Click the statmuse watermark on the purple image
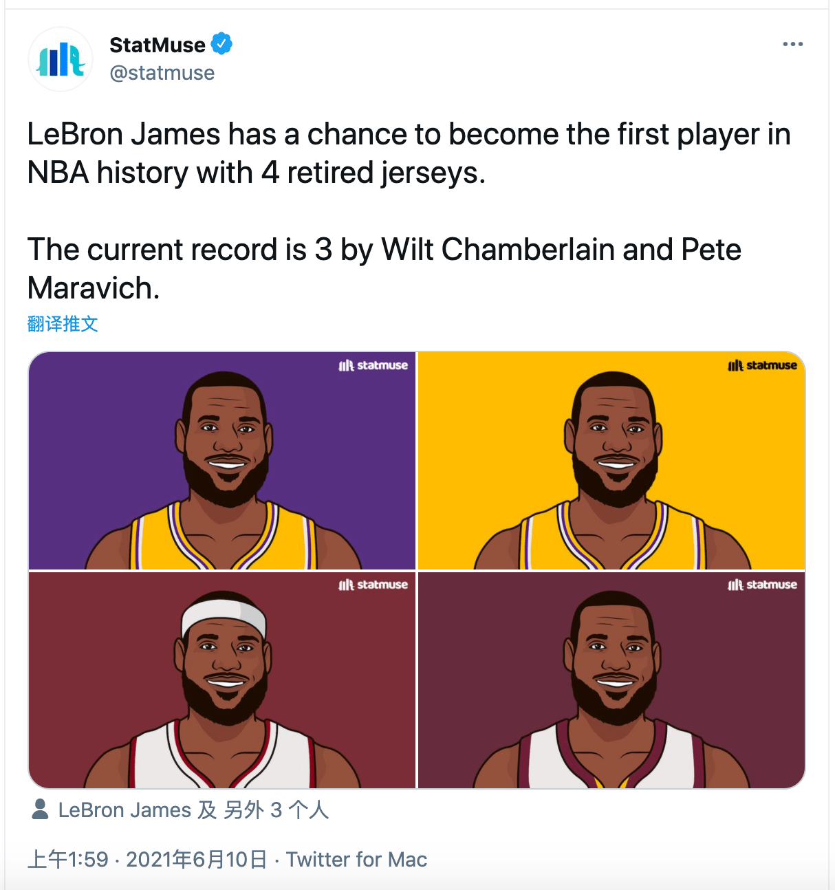The height and width of the screenshot is (890, 835). (373, 365)
